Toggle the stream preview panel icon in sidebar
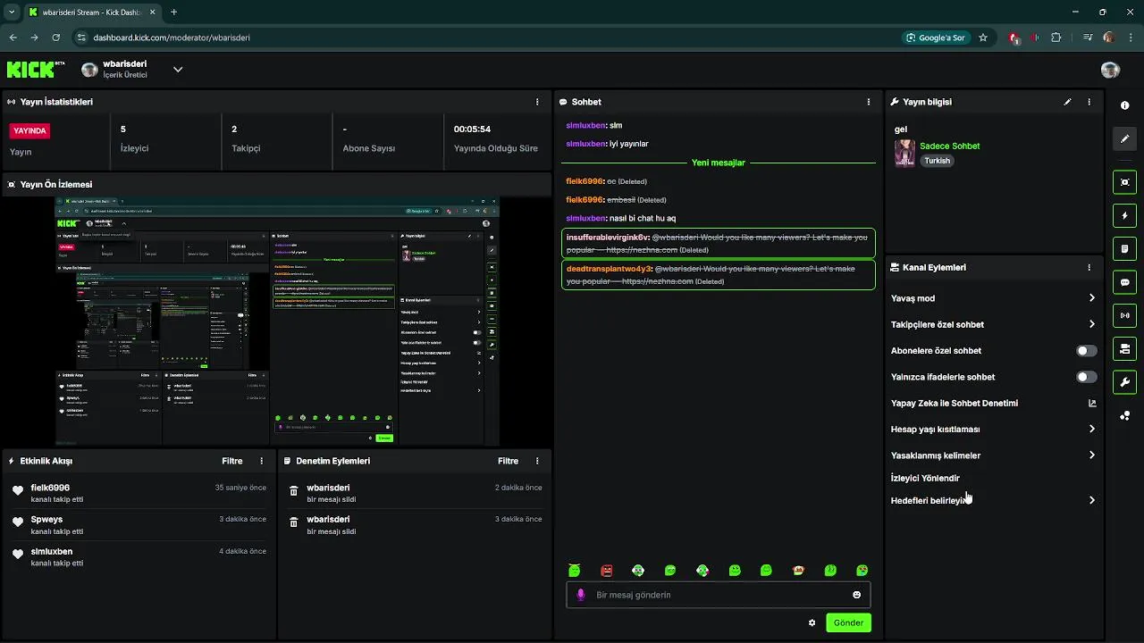Viewport: 1144px width, 643px height. click(1124, 182)
